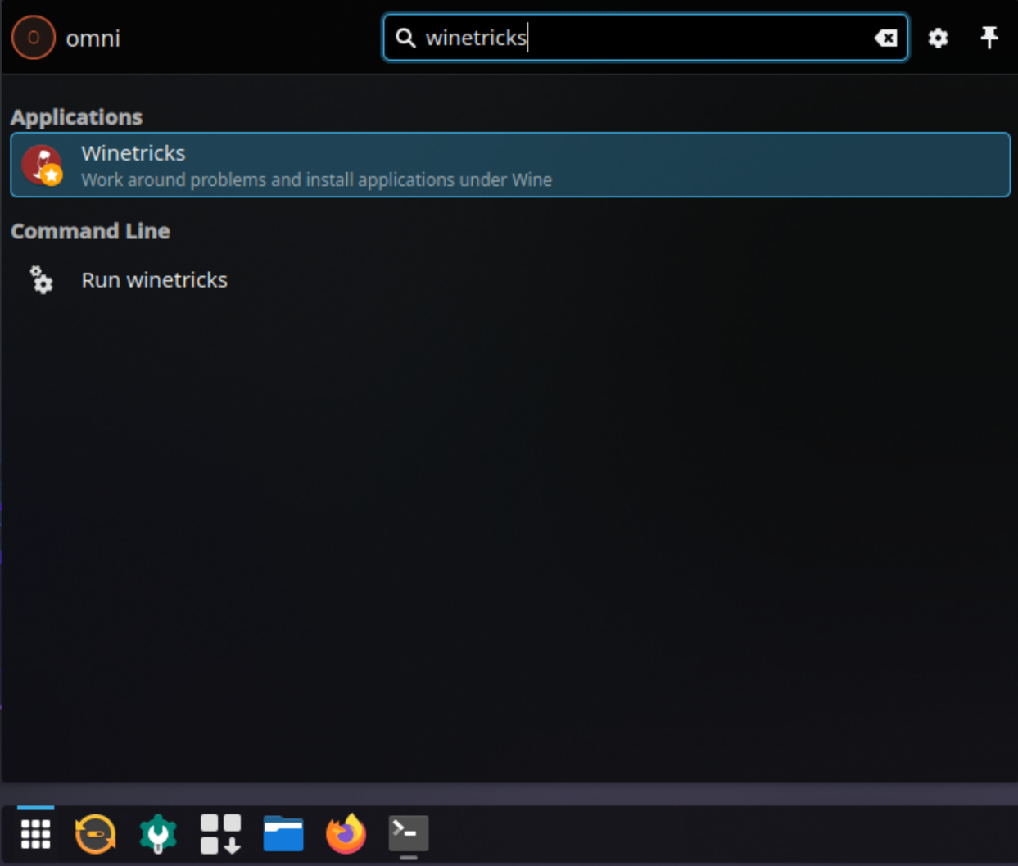Image resolution: width=1018 pixels, height=866 pixels.
Task: Launch Firefox from the taskbar
Action: point(346,834)
